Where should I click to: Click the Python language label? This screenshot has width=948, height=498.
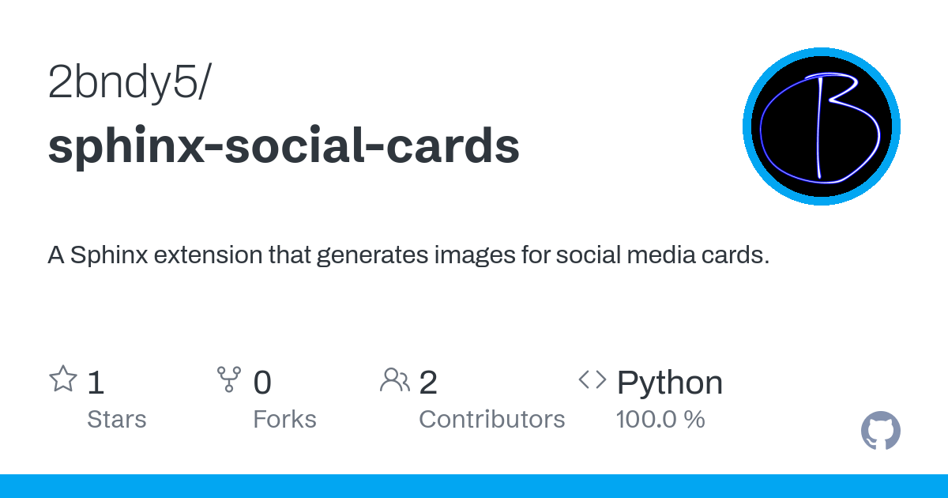pyautogui.click(x=669, y=383)
